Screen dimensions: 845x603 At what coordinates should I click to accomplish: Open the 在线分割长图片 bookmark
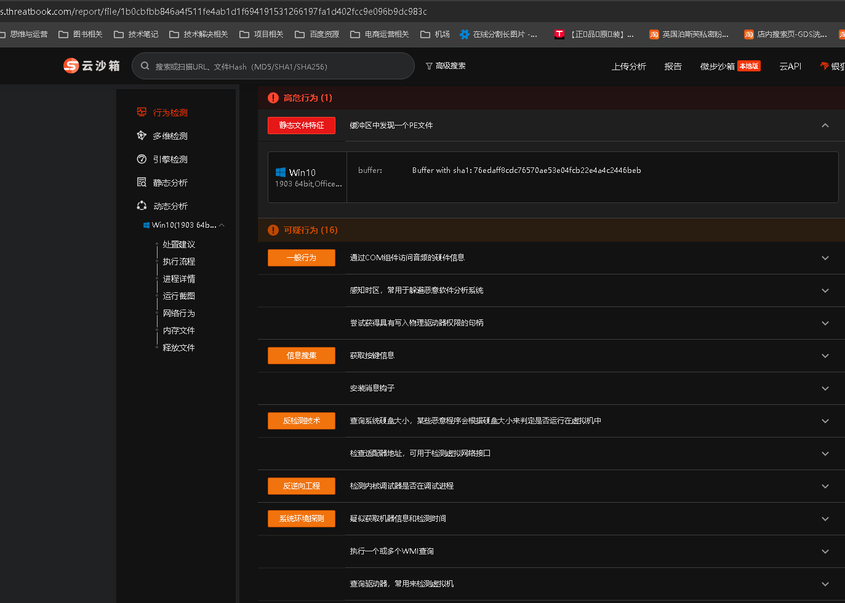point(499,34)
